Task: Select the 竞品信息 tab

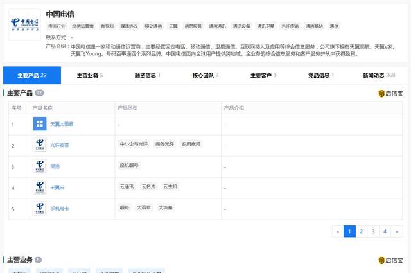Action: pyautogui.click(x=321, y=76)
